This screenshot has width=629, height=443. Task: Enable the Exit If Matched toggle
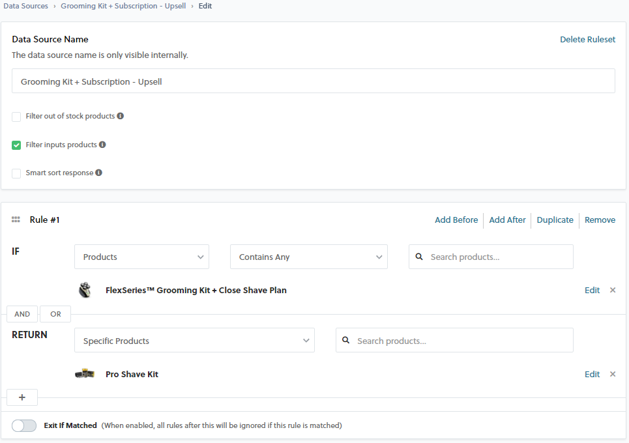coord(23,425)
